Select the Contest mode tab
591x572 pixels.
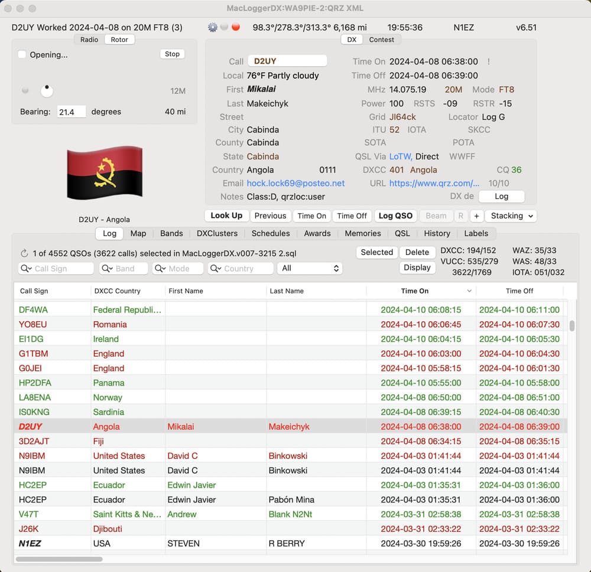[381, 40]
